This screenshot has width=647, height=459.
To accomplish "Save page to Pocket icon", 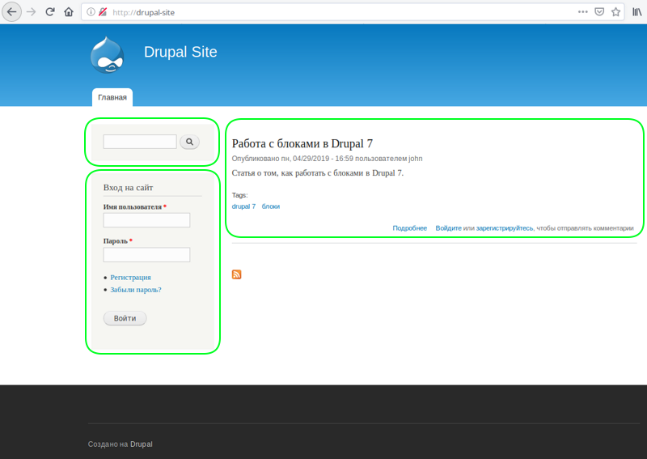I will 599,12.
